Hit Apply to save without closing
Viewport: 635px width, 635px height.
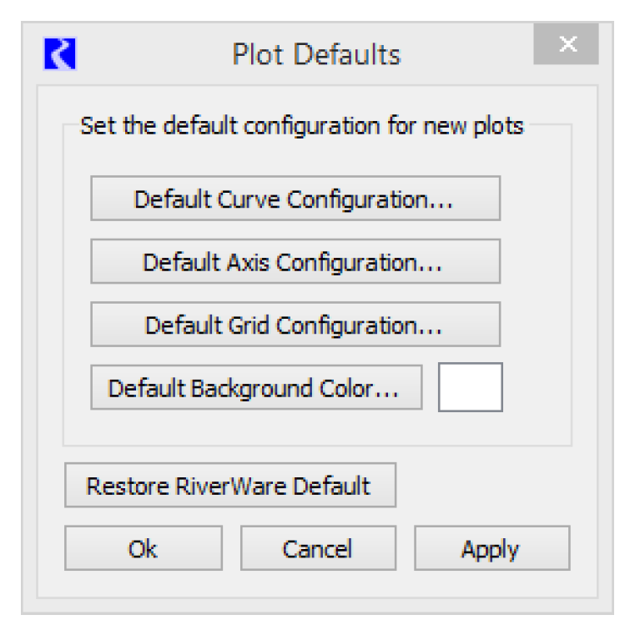491,548
